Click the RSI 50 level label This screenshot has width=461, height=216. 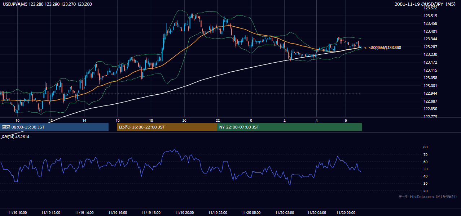tap(425, 169)
